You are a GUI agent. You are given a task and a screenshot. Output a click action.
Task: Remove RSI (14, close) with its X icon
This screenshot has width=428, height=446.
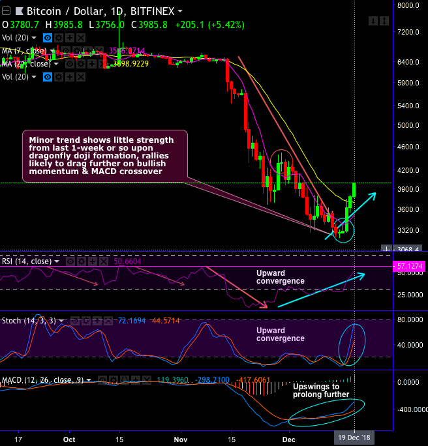tap(104, 261)
